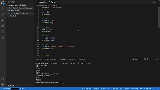Open the feedback icon in status bar
The width and height of the screenshot is (160, 90).
pyautogui.click(x=154, y=89)
